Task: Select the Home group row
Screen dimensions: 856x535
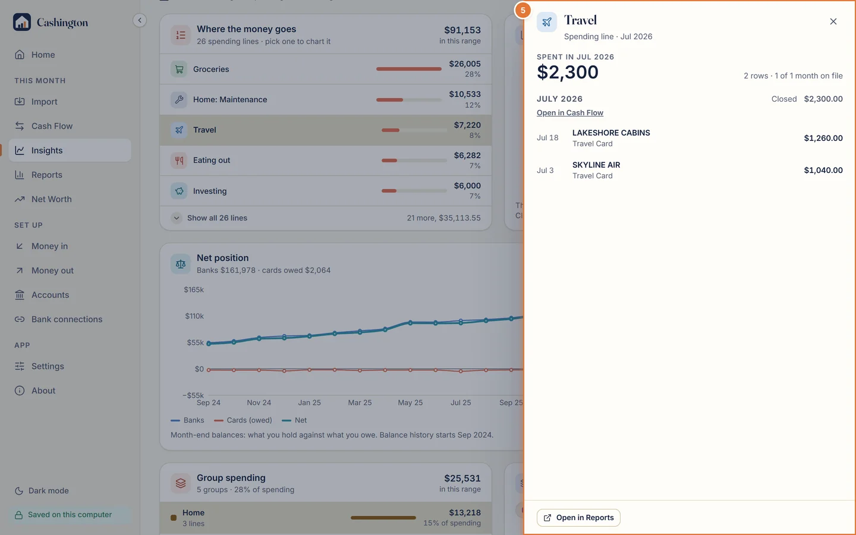Action: coord(326,518)
